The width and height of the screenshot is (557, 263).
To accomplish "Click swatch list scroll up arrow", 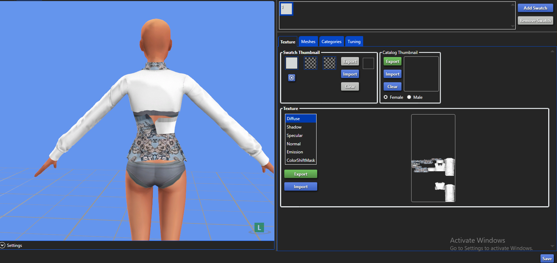I will (513, 5).
